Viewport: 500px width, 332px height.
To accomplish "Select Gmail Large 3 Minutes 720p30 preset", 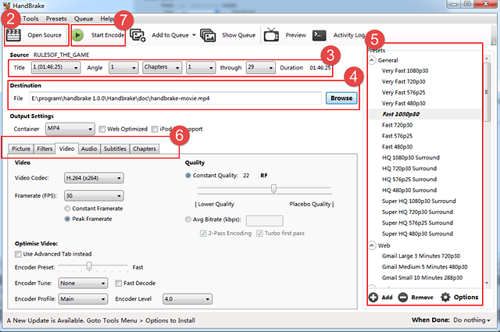I will (x=421, y=255).
